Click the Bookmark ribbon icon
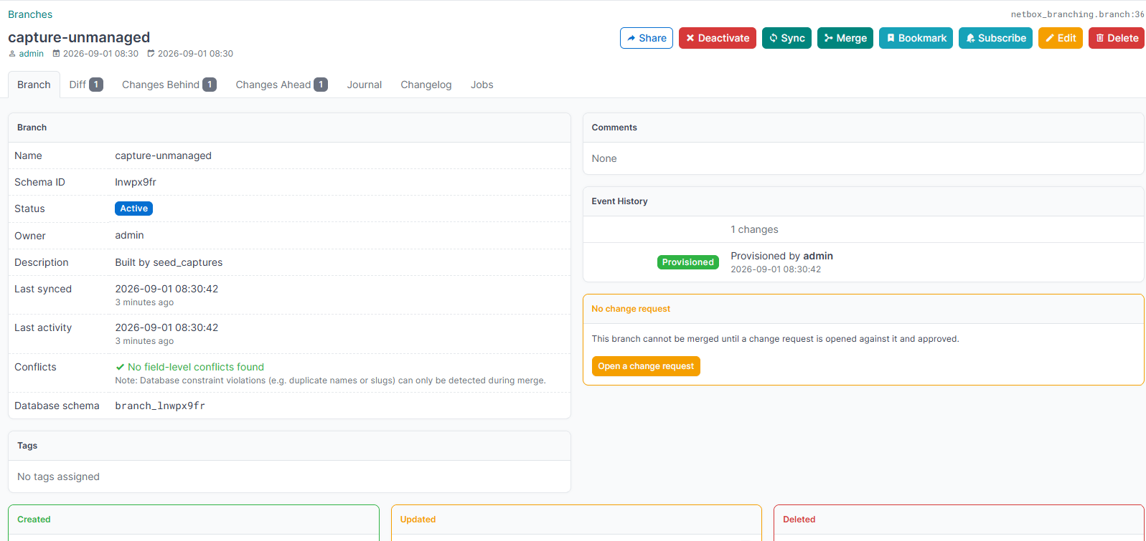The height and width of the screenshot is (541, 1146). coord(891,38)
